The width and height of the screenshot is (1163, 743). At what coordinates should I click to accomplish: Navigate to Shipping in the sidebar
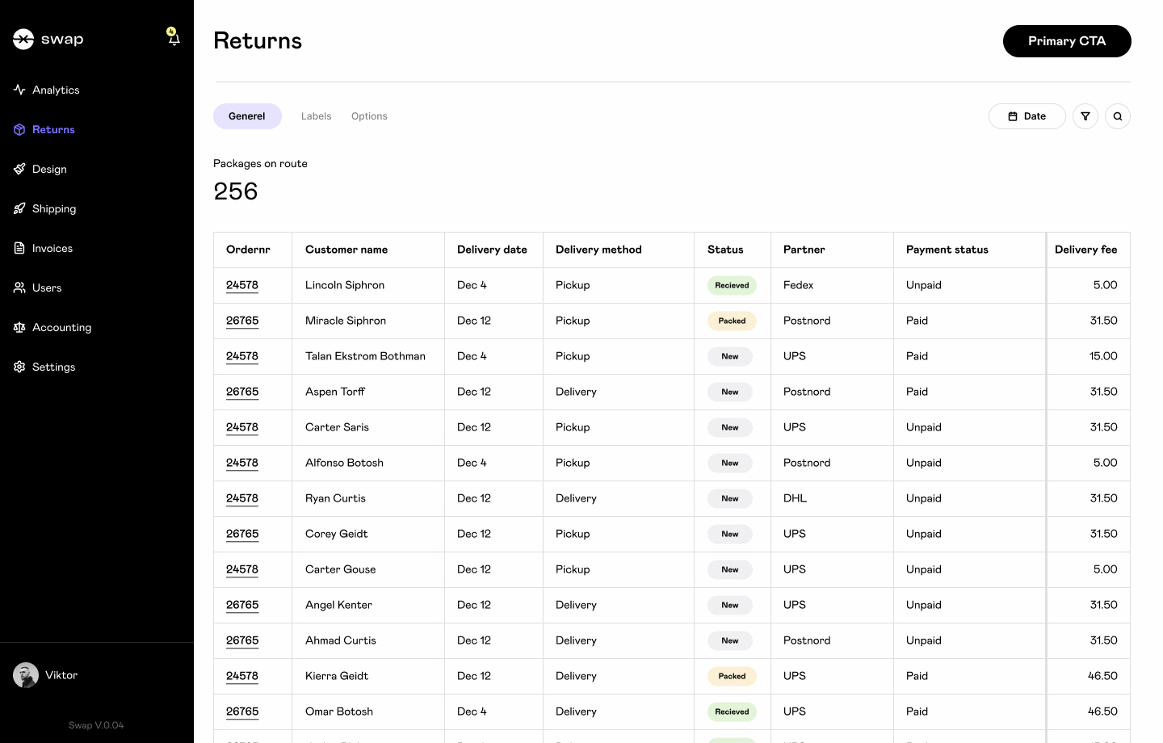click(54, 208)
